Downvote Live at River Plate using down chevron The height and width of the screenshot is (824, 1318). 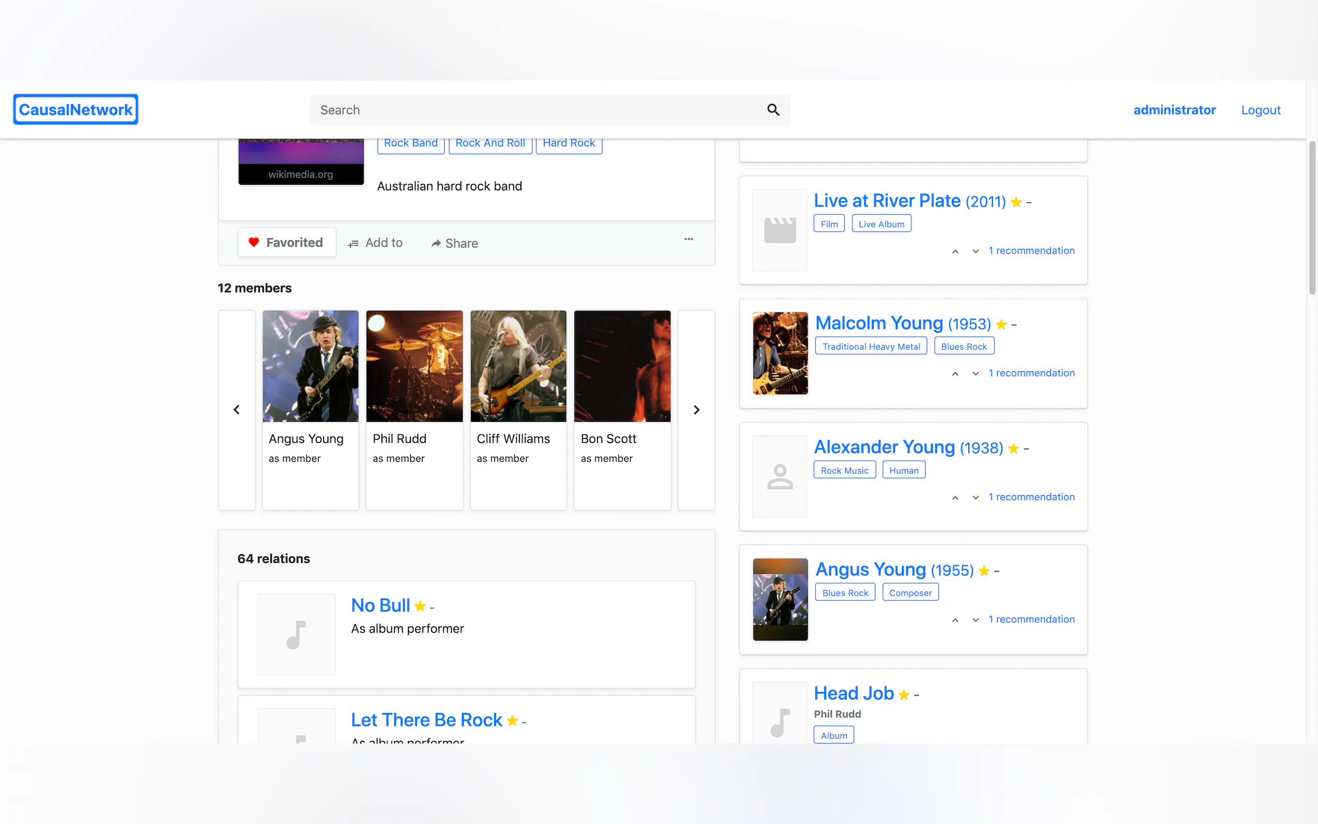coord(976,251)
